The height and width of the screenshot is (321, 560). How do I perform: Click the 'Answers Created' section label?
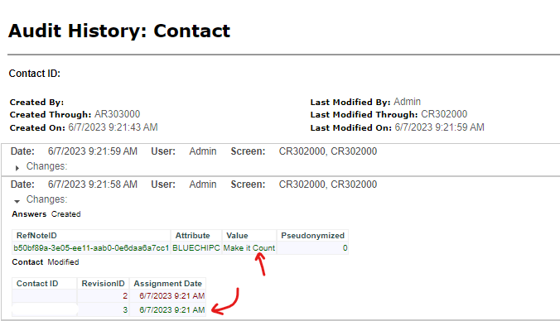46,214
